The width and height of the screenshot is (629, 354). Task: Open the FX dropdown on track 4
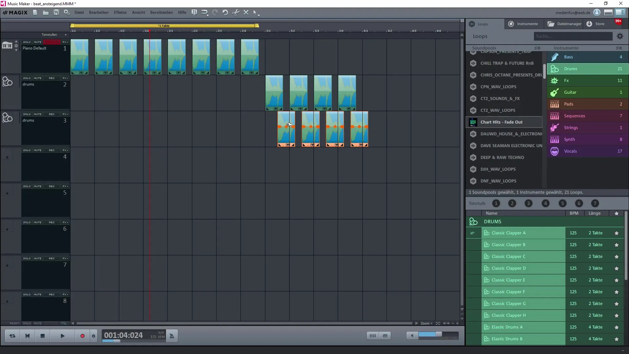point(66,150)
